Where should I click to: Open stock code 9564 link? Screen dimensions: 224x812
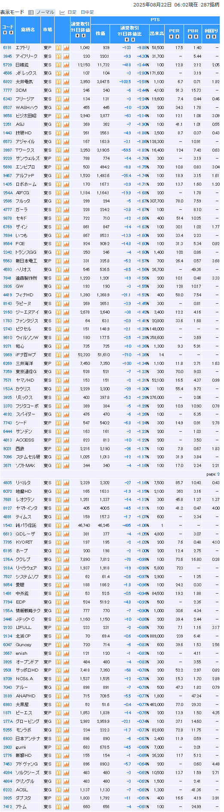[x=7, y=244]
